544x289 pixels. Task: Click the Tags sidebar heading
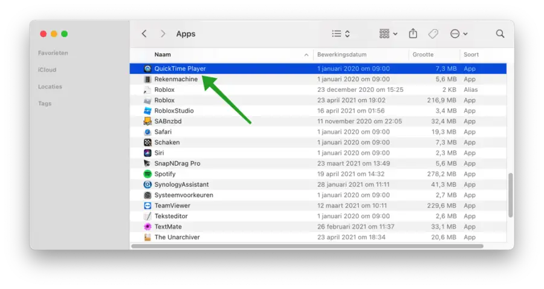(45, 103)
